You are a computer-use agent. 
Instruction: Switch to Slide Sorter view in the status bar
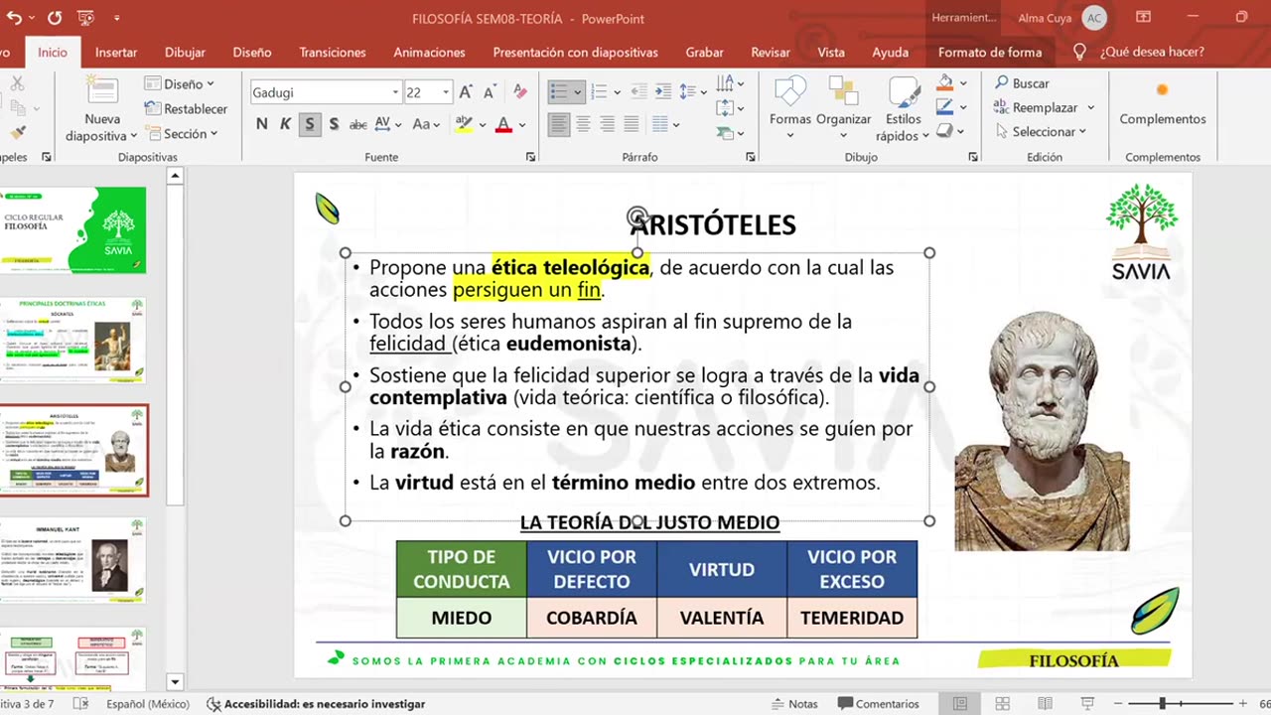[x=1003, y=704]
